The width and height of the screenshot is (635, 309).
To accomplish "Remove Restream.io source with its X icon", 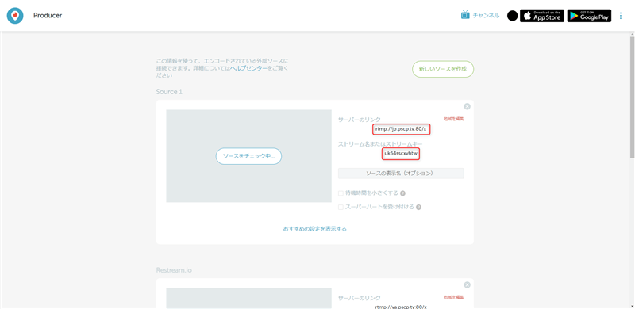I will point(467,284).
